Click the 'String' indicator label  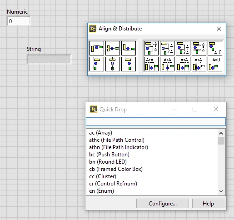point(34,49)
